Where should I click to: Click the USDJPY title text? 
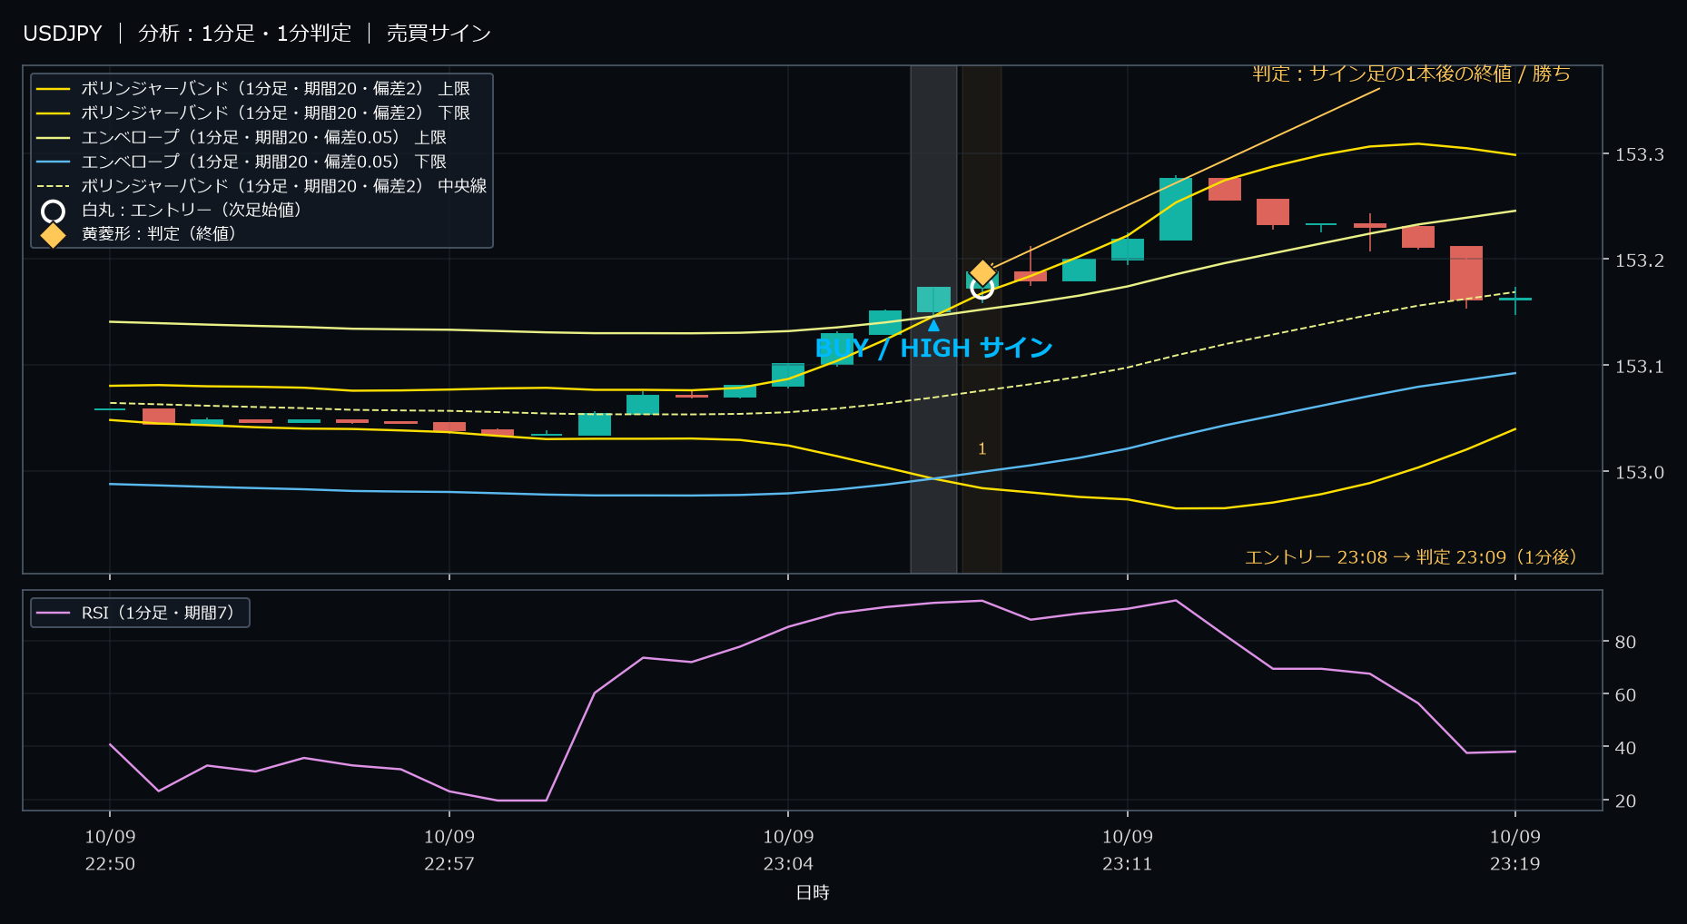pyautogui.click(x=63, y=34)
